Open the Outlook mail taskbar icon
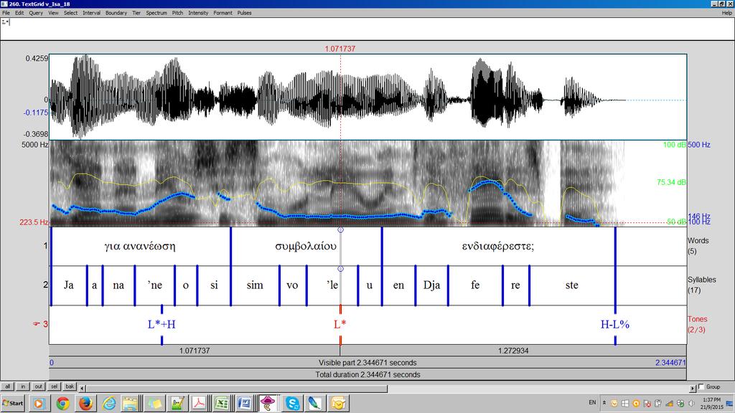 338,403
